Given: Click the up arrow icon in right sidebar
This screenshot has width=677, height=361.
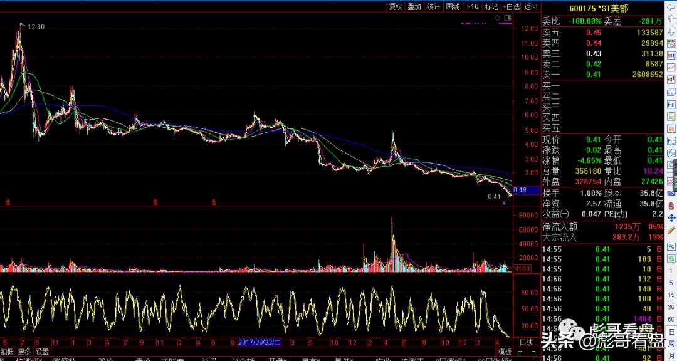Looking at the screenshot, I should point(671,19).
